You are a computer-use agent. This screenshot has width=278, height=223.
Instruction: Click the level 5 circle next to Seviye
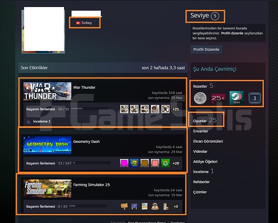215,16
